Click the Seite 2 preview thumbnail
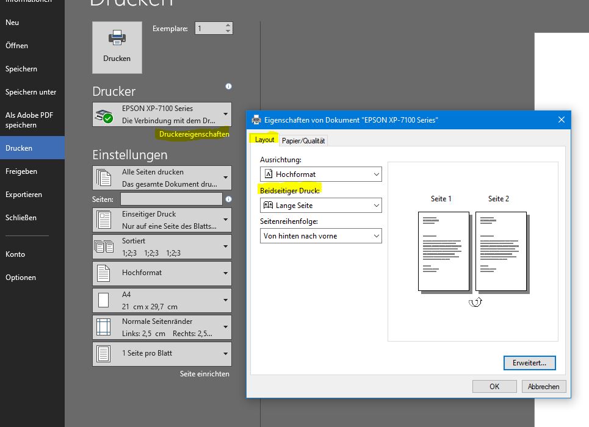 [500, 251]
